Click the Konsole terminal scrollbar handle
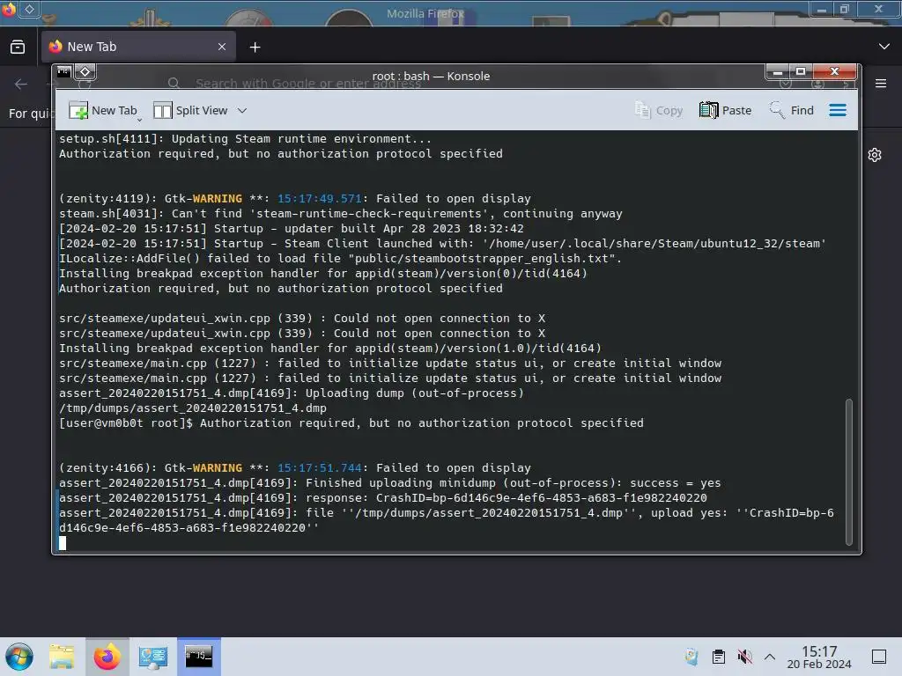902x676 pixels. 848,472
